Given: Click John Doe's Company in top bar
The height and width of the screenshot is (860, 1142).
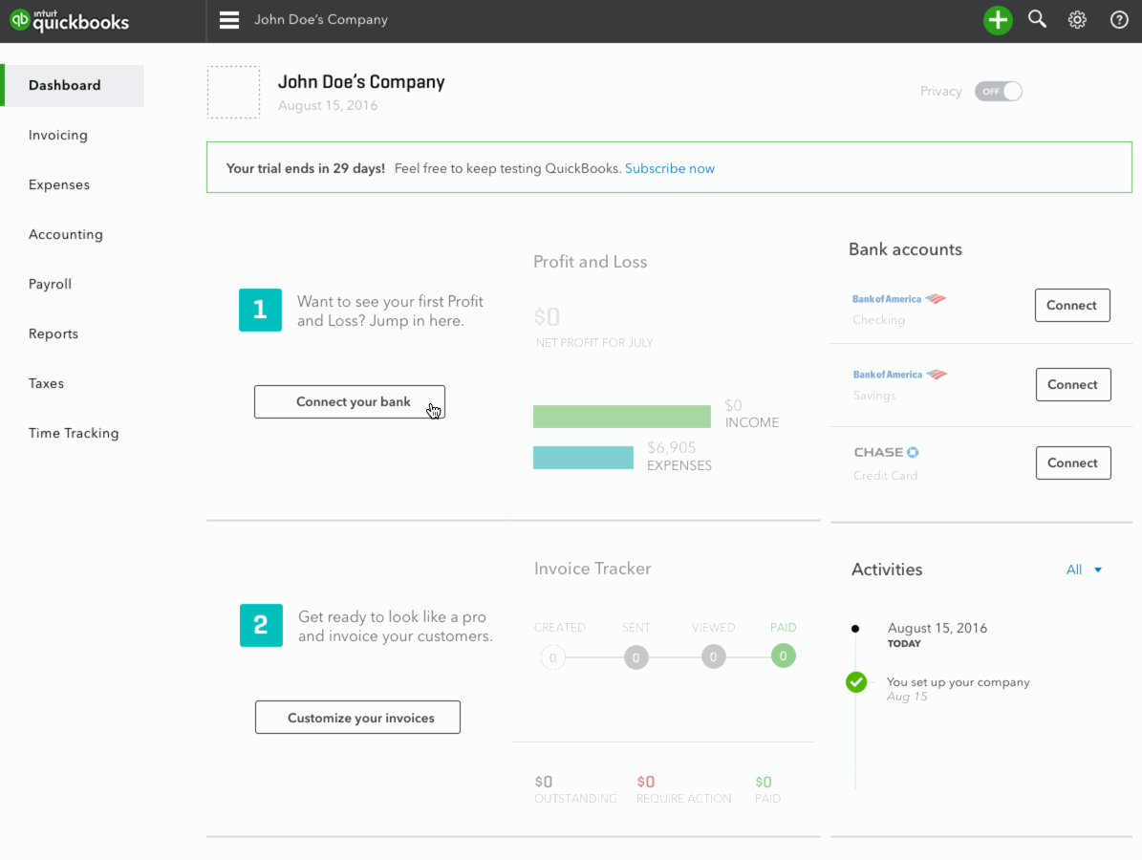Looking at the screenshot, I should pyautogui.click(x=320, y=20).
